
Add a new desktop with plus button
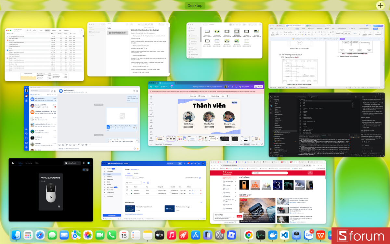380,6
